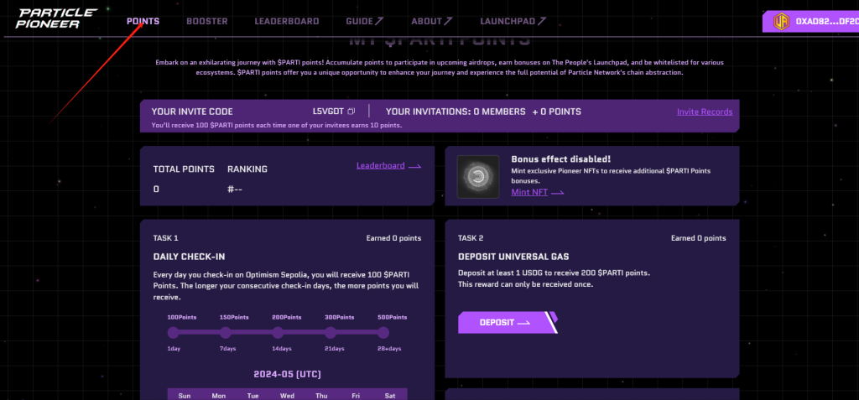Click the Sat calendar column header
Screen dimensions: 859x400
tap(390, 396)
